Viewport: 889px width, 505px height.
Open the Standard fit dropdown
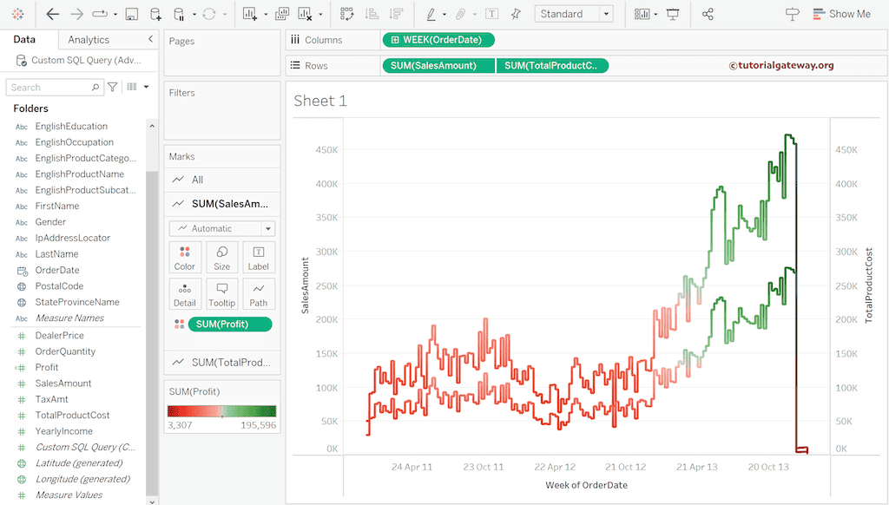pyautogui.click(x=573, y=13)
